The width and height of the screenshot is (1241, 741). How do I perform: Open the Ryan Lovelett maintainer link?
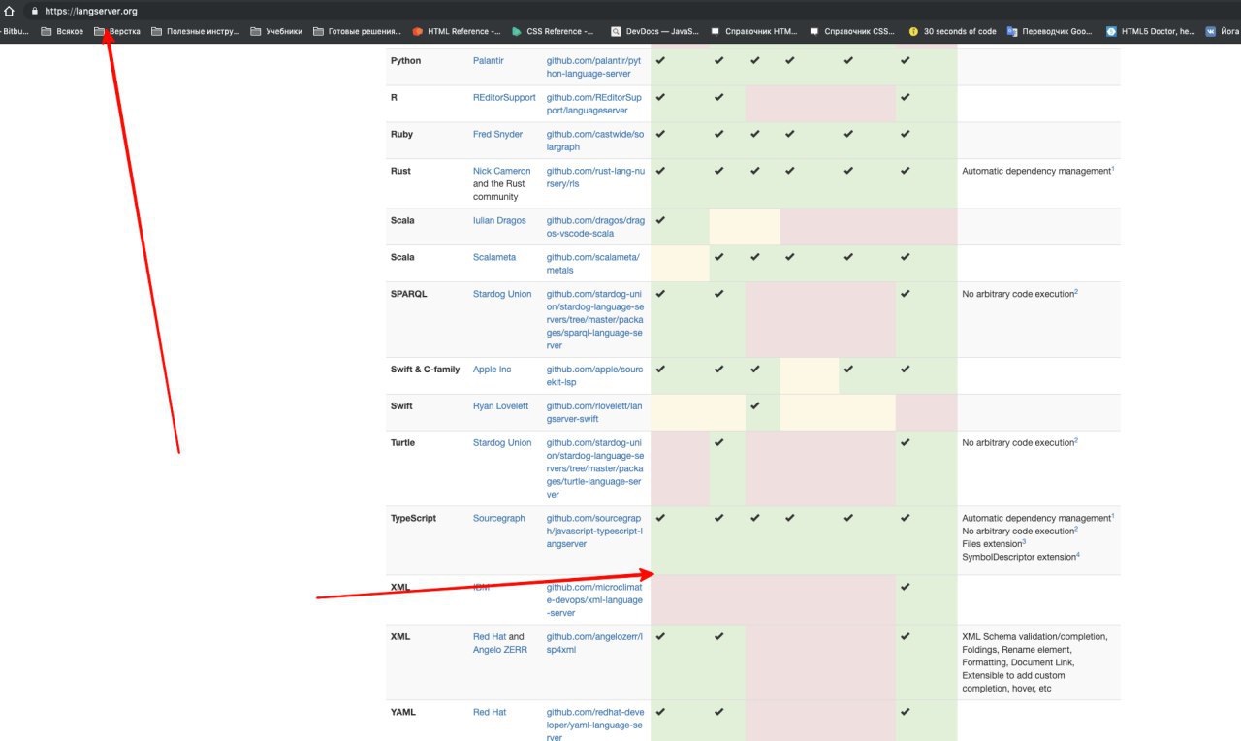500,406
